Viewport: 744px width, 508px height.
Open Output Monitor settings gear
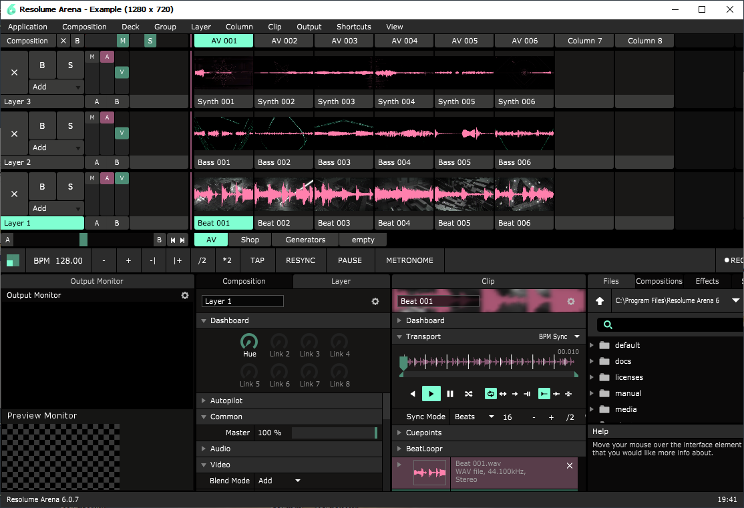click(185, 295)
